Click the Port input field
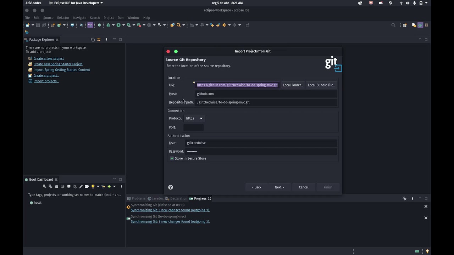This screenshot has width=454, height=255. (x=193, y=127)
